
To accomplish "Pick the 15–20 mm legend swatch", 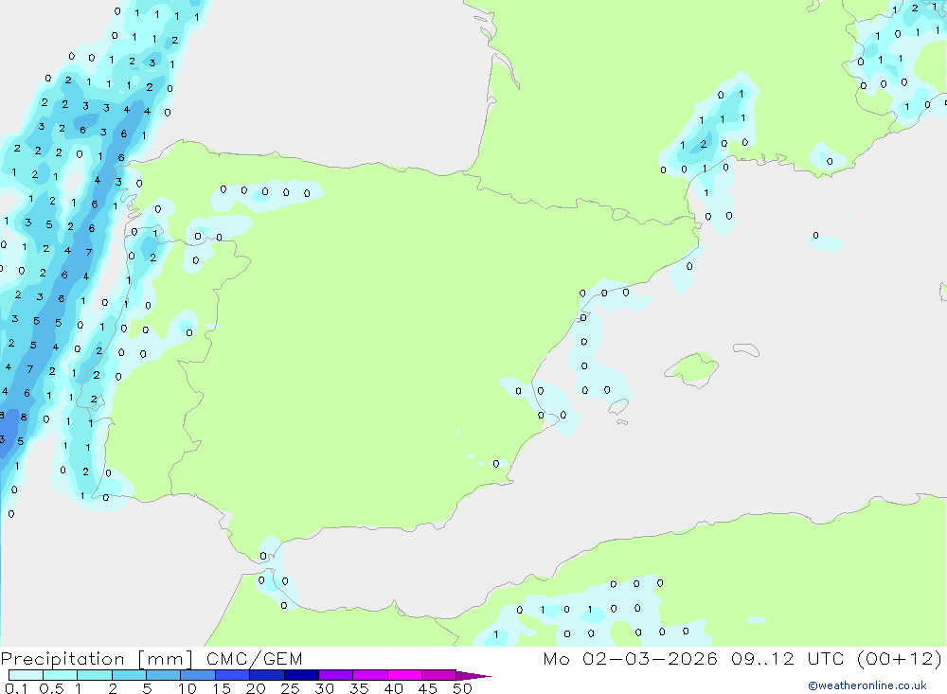I will [x=233, y=675].
